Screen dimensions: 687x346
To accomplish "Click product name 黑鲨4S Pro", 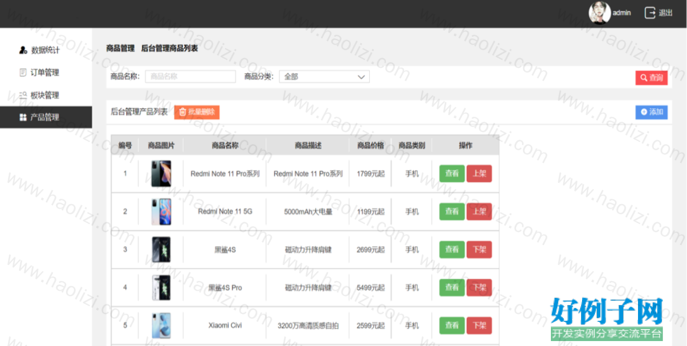I will tap(225, 288).
